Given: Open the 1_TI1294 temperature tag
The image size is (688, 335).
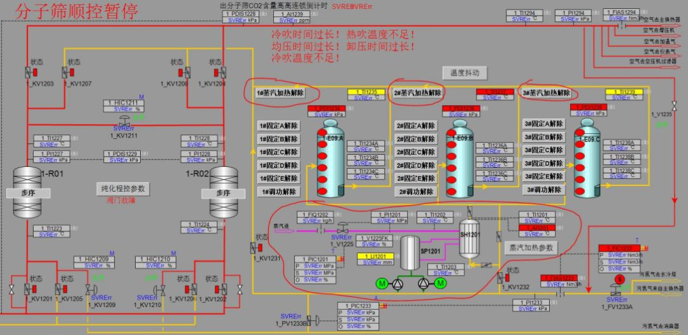Looking at the screenshot, I should tap(525, 16).
